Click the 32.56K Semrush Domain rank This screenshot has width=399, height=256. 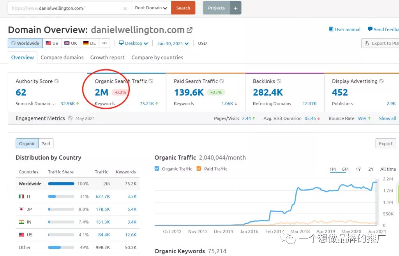(x=68, y=104)
